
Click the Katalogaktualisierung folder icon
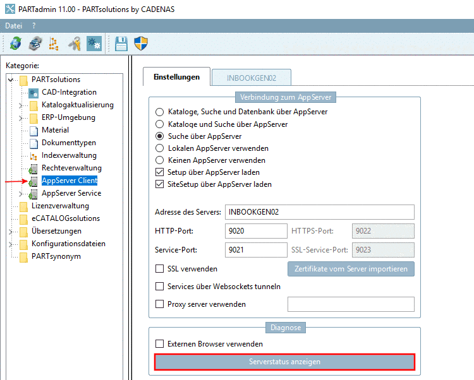(x=34, y=105)
